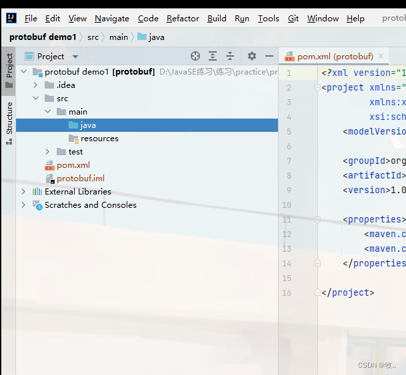Screen dimensions: 406x375
Task: Click the IntelliJ IDEA logo icon
Action: tap(11, 18)
